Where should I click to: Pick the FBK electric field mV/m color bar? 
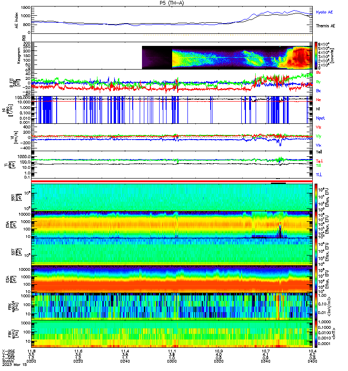coord(316,307)
